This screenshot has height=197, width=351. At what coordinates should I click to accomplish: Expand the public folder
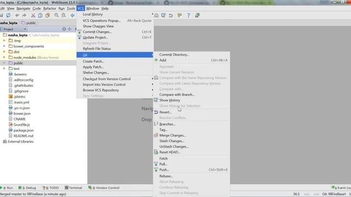coord(4,63)
